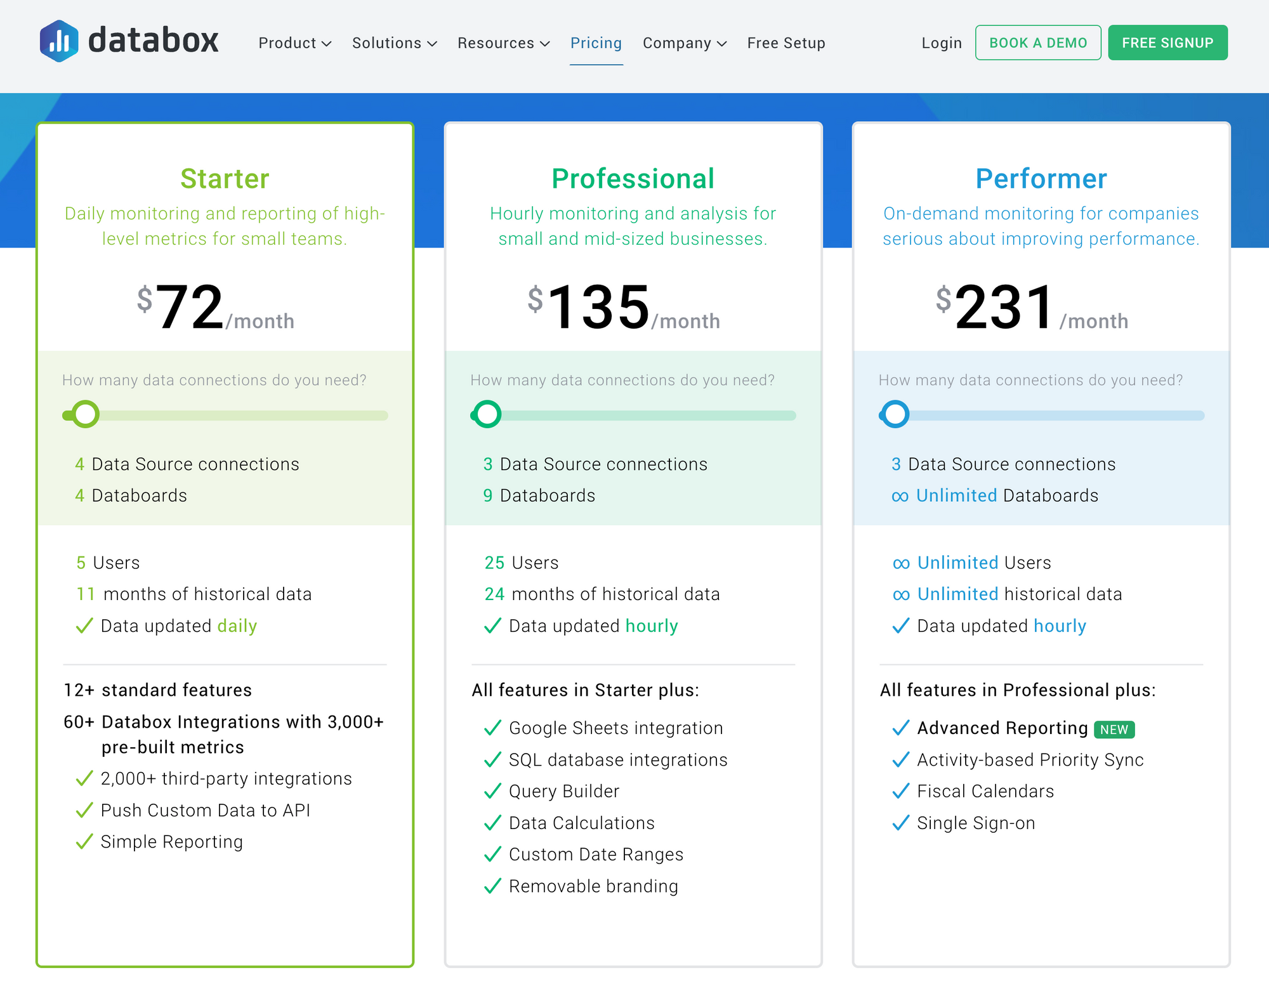This screenshot has height=1001, width=1269.
Task: Click the Performer plan title
Action: [1041, 179]
